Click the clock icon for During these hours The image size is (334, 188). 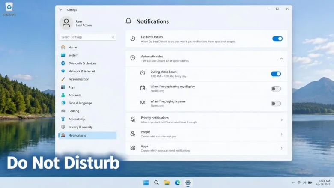pyautogui.click(x=143, y=73)
